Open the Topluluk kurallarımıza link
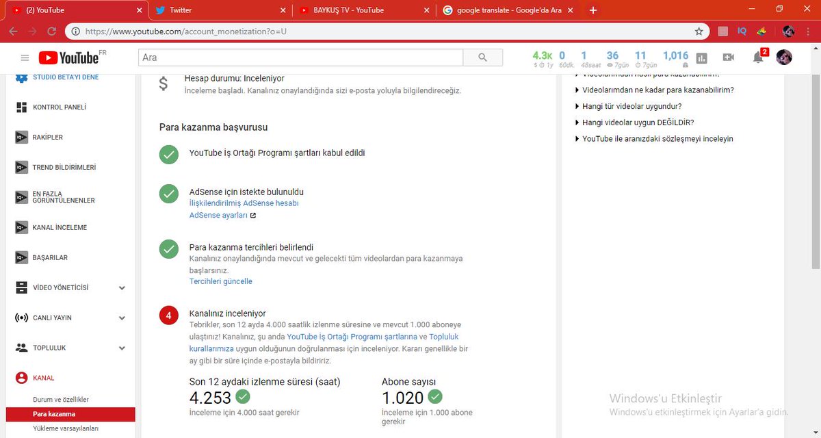821x438 pixels. (x=324, y=343)
